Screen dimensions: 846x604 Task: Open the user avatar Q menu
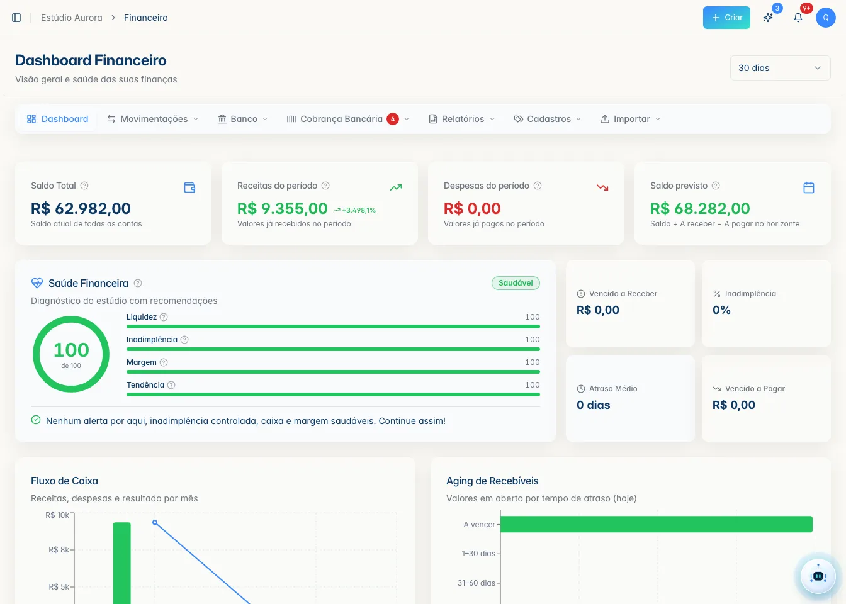[826, 18]
